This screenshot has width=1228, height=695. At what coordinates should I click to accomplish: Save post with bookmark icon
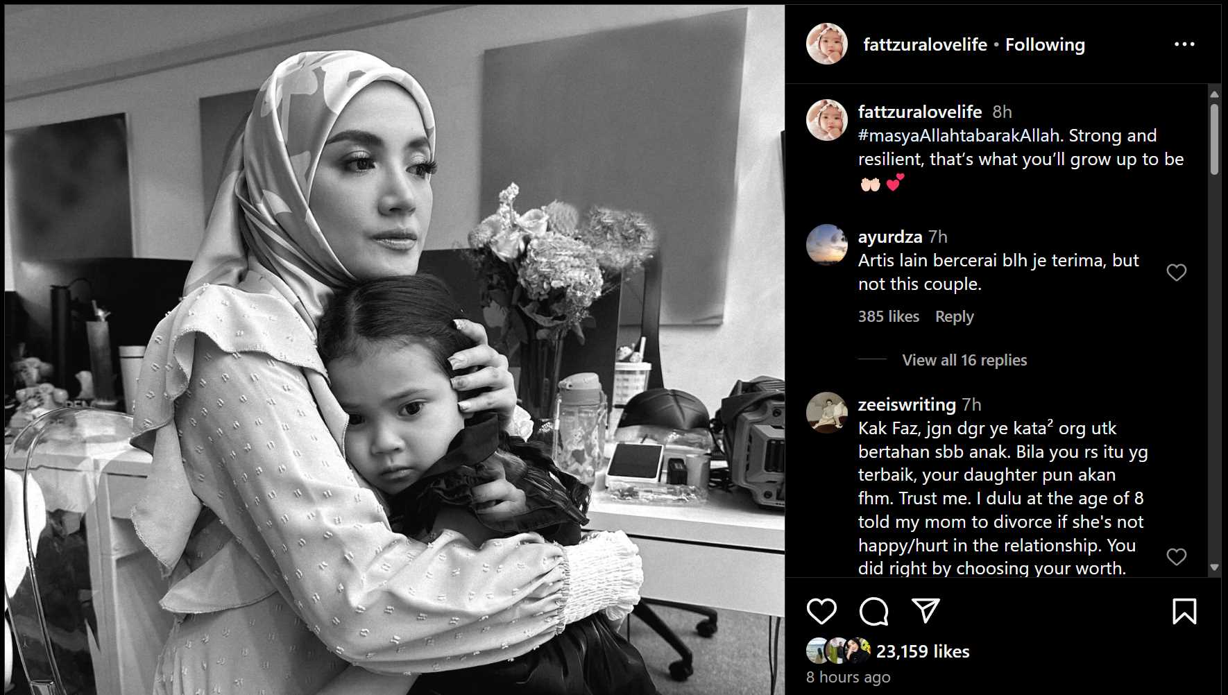point(1184,611)
